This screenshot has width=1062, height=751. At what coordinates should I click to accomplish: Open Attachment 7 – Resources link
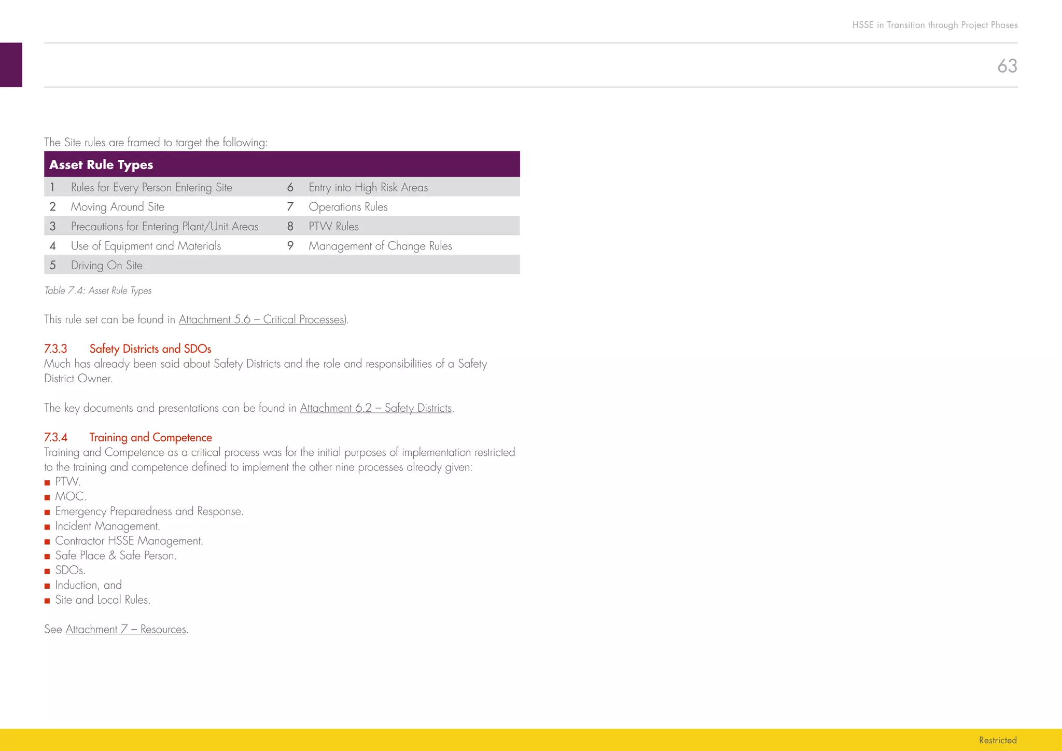pos(125,629)
